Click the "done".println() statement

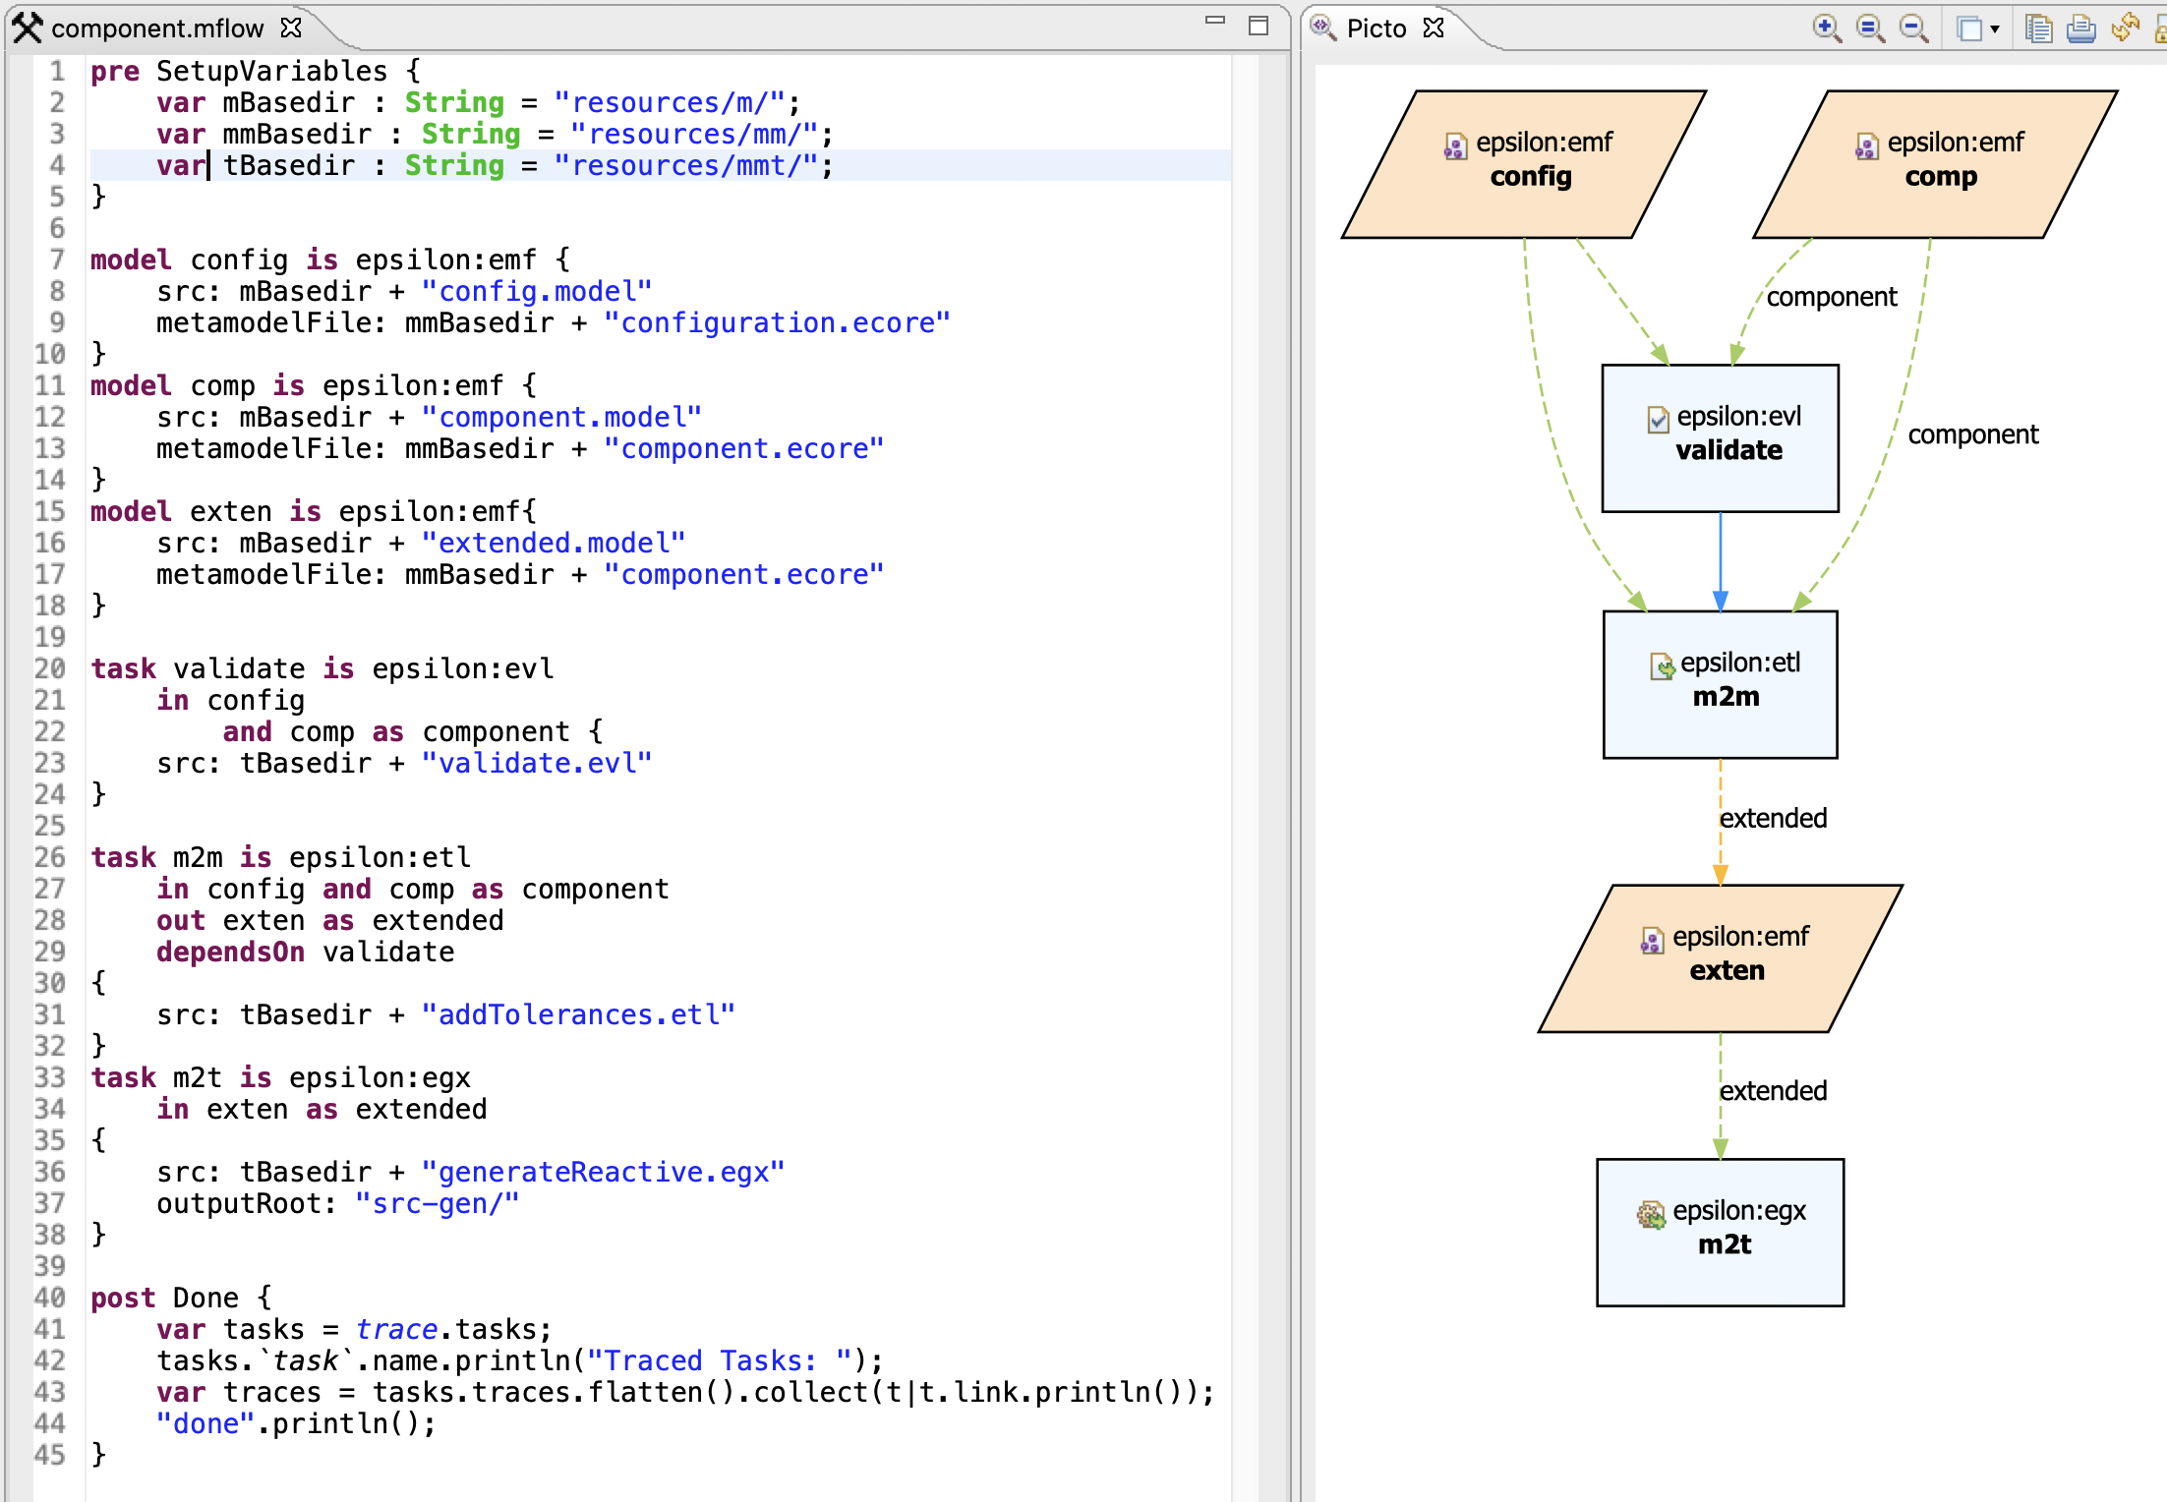point(297,1423)
